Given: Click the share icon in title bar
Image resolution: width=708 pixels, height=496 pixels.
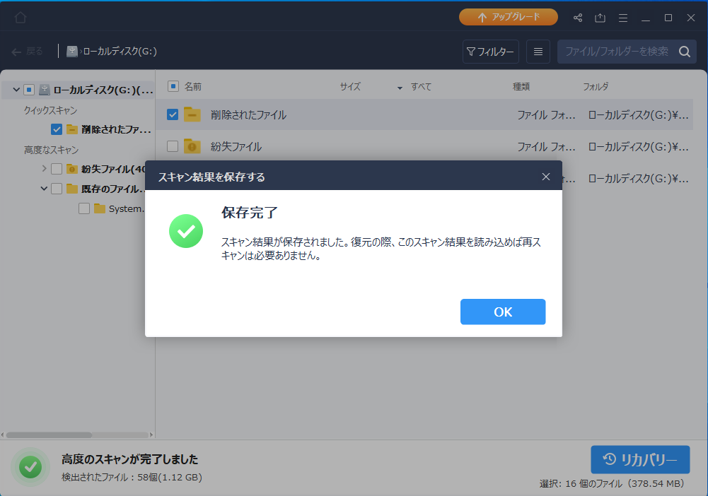Looking at the screenshot, I should (x=578, y=18).
